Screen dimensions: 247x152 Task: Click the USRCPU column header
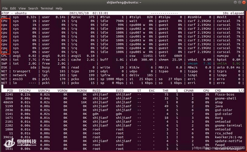(x=44, y=91)
